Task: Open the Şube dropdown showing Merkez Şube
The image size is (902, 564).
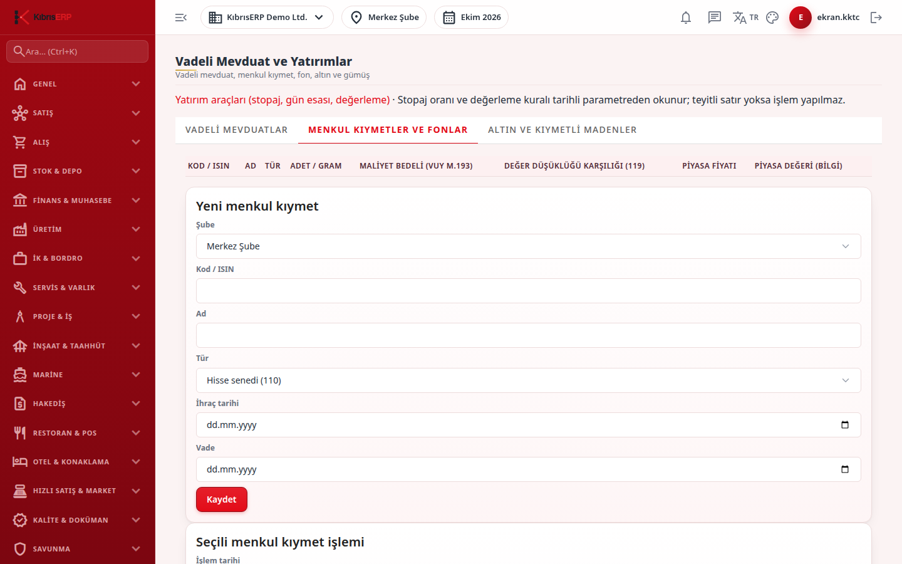Action: [x=529, y=246]
